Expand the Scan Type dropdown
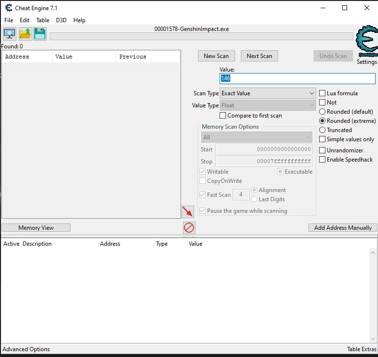The width and height of the screenshot is (378, 357). click(267, 93)
